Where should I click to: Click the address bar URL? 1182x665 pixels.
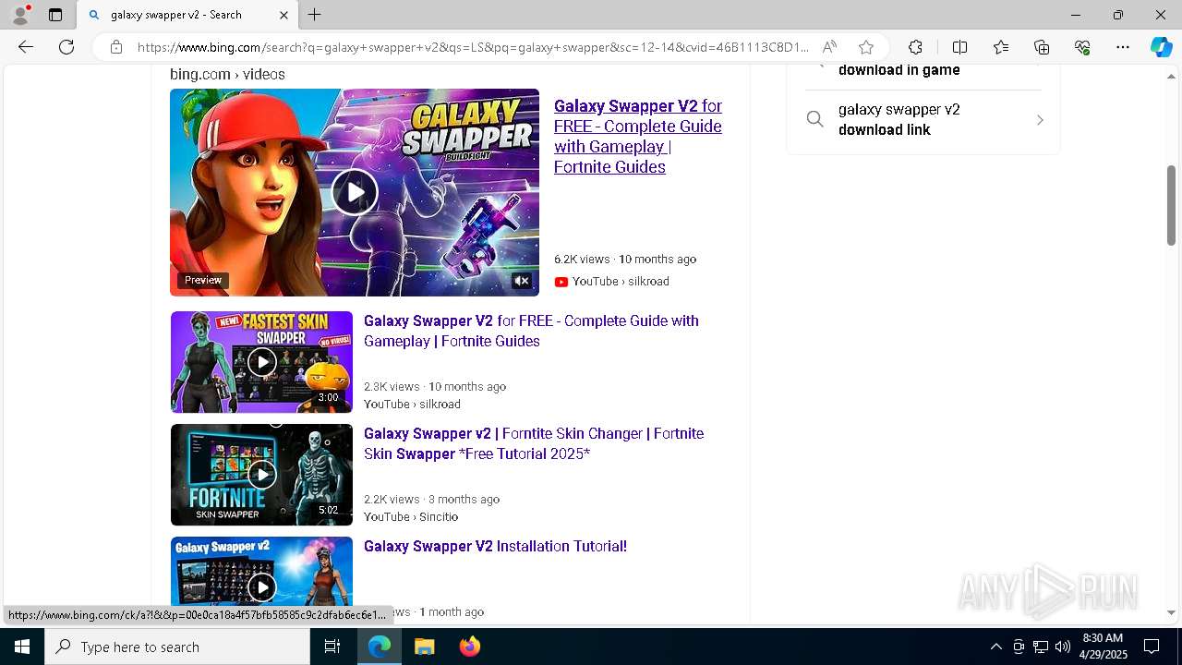473,47
